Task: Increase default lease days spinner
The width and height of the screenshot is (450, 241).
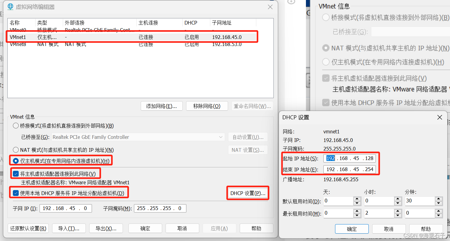Action: pyautogui.click(x=357, y=199)
